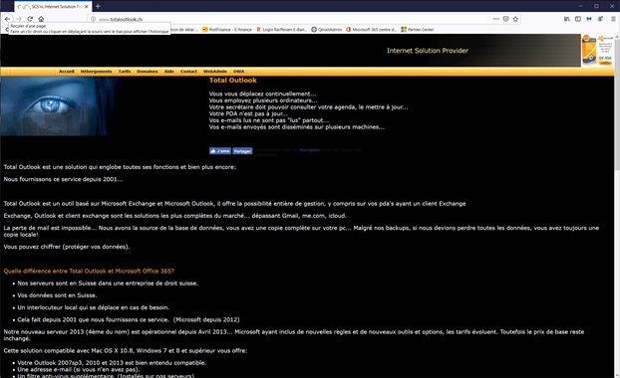Viewport: 620px width, 378px height.
Task: Click 'Vous pouvez chiffrer' sentence
Action: pyautogui.click(x=67, y=247)
